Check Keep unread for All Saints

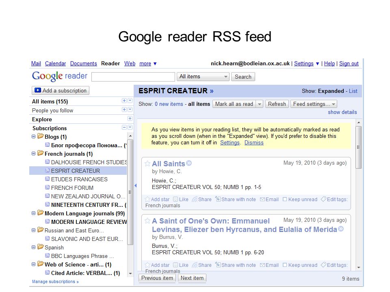click(285, 200)
